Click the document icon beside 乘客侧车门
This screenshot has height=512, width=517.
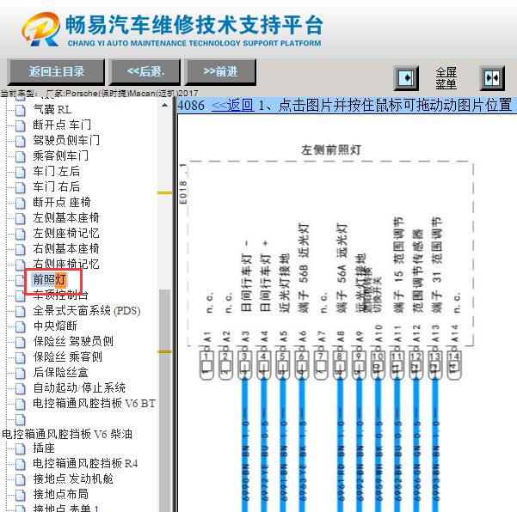(21, 156)
